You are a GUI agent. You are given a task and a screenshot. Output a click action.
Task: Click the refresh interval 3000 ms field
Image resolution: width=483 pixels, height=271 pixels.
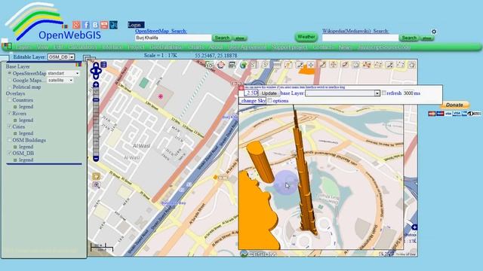(408, 93)
